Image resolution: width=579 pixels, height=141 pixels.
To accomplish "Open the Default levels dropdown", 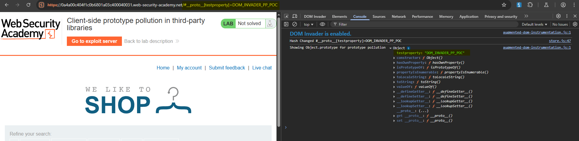I will 535,24.
